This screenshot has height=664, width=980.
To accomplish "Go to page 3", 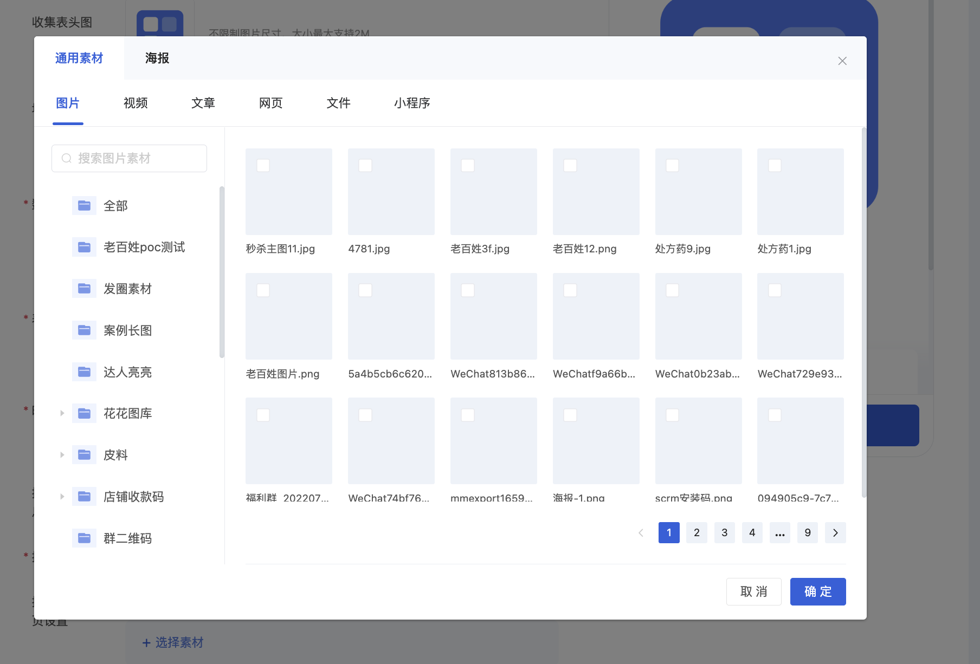I will pos(725,533).
